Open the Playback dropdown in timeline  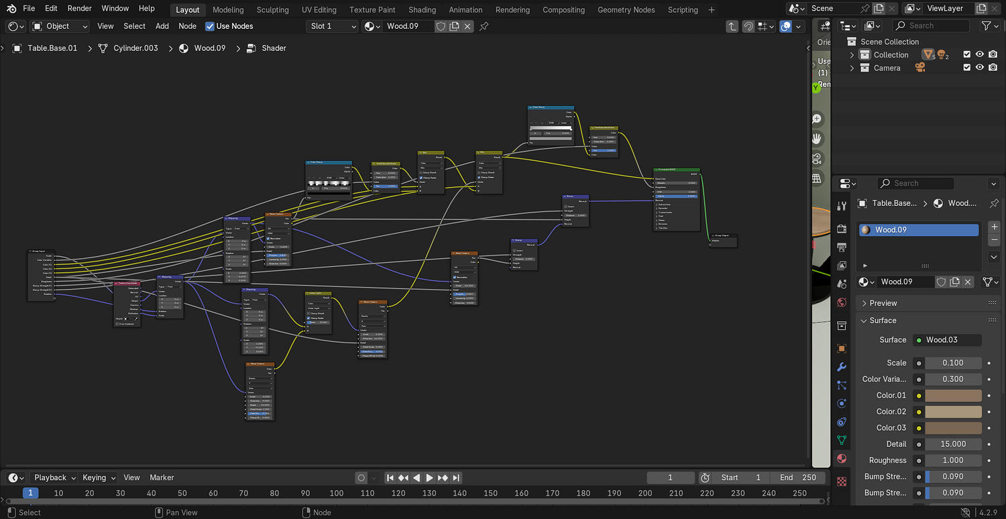(55, 477)
